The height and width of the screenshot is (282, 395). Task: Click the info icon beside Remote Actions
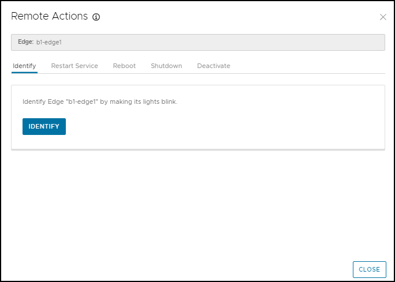(96, 17)
